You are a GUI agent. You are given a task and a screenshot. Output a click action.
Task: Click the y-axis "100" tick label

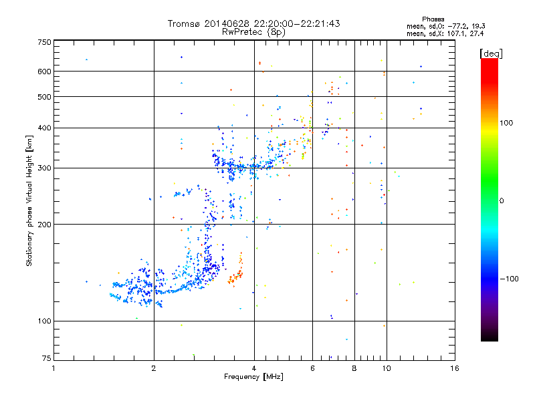pyautogui.click(x=44, y=321)
